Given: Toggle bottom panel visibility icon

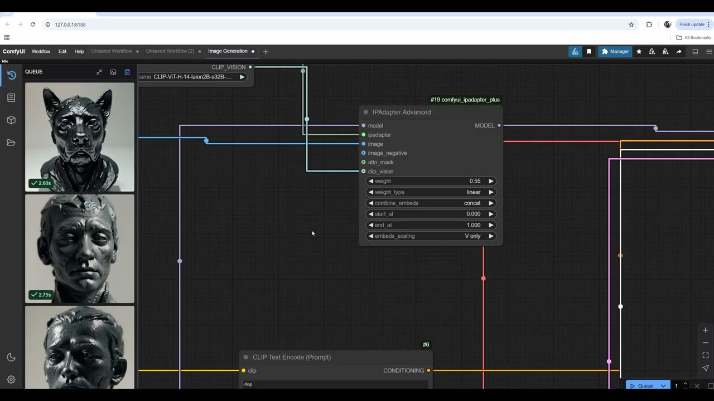Looking at the screenshot, I should pyautogui.click(x=695, y=51).
